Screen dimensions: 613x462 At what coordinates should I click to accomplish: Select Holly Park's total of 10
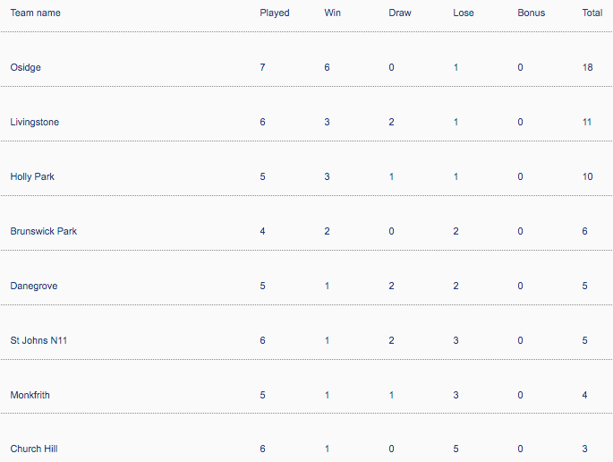click(587, 177)
